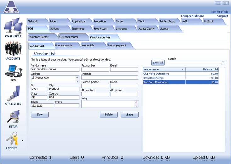The height and width of the screenshot is (164, 231).
Task: Click the Address field down arrow
Action: (x=77, y=81)
